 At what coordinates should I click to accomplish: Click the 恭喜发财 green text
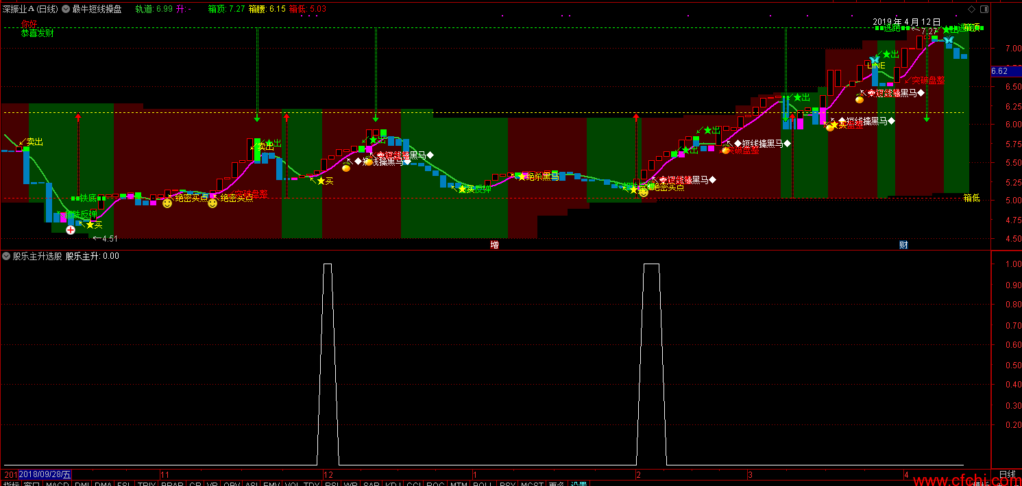pos(38,33)
